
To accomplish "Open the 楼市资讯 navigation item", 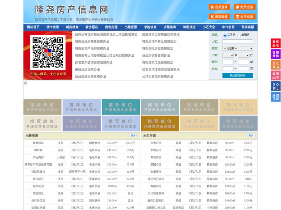I will pyautogui.click(x=53, y=27).
